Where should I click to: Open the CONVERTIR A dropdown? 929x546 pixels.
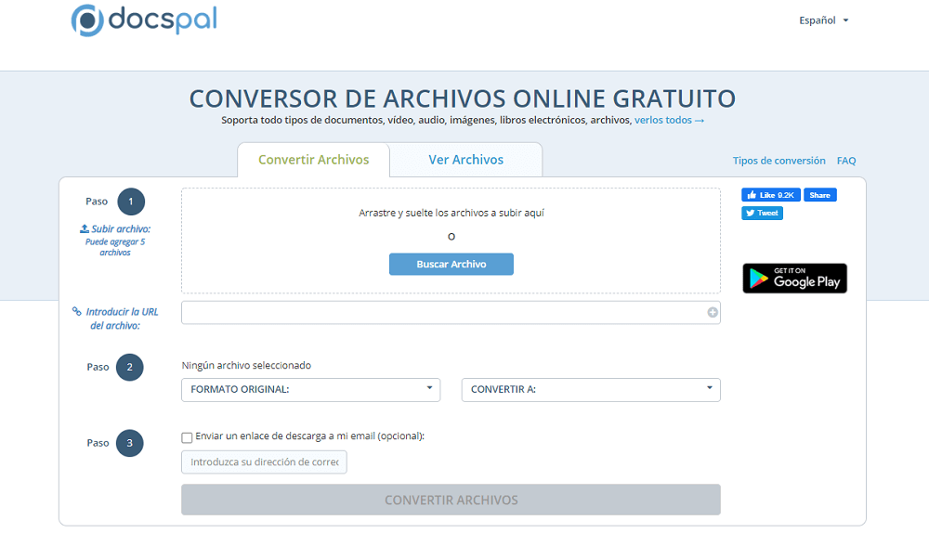591,390
